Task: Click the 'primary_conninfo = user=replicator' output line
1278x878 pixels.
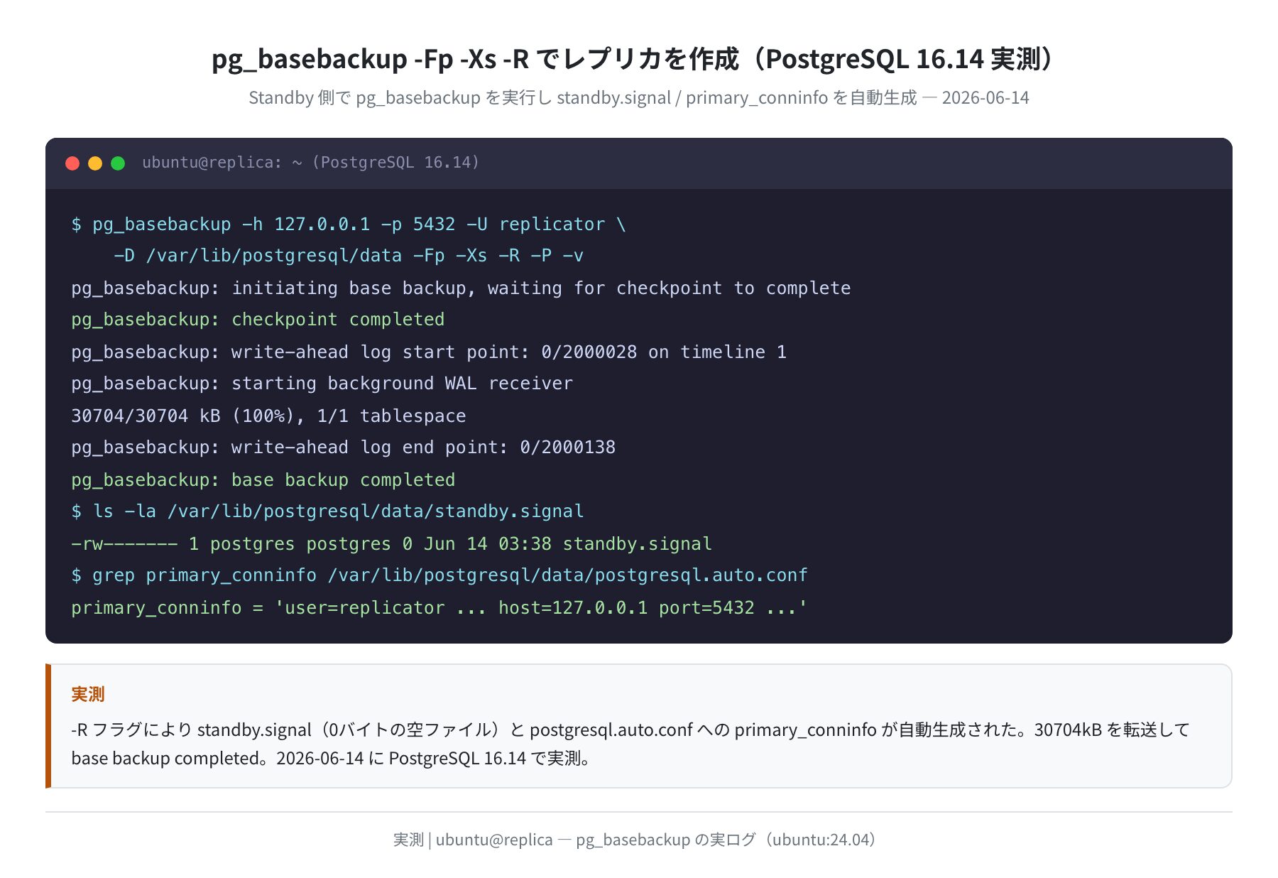Action: click(439, 608)
